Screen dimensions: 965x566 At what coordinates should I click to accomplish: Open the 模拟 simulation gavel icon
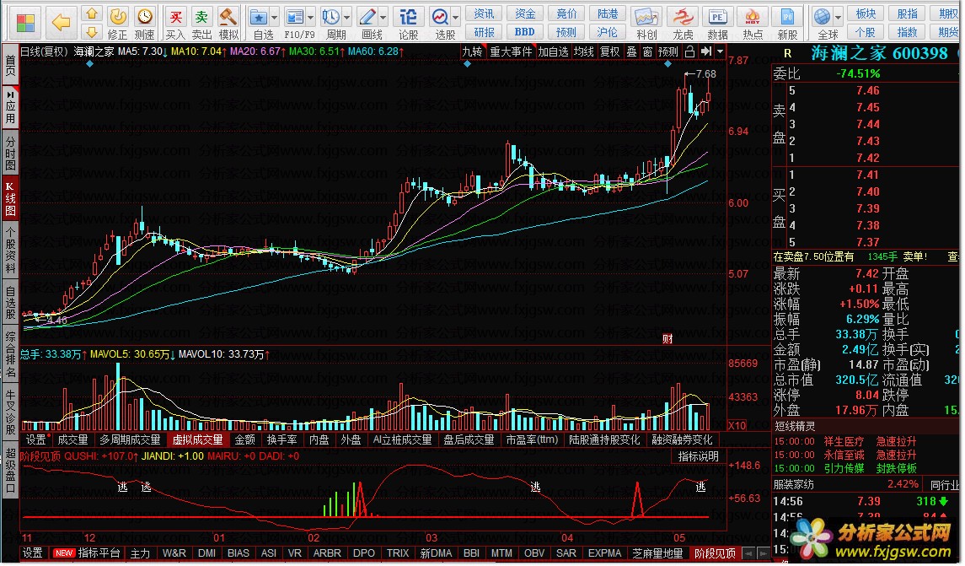pyautogui.click(x=228, y=23)
